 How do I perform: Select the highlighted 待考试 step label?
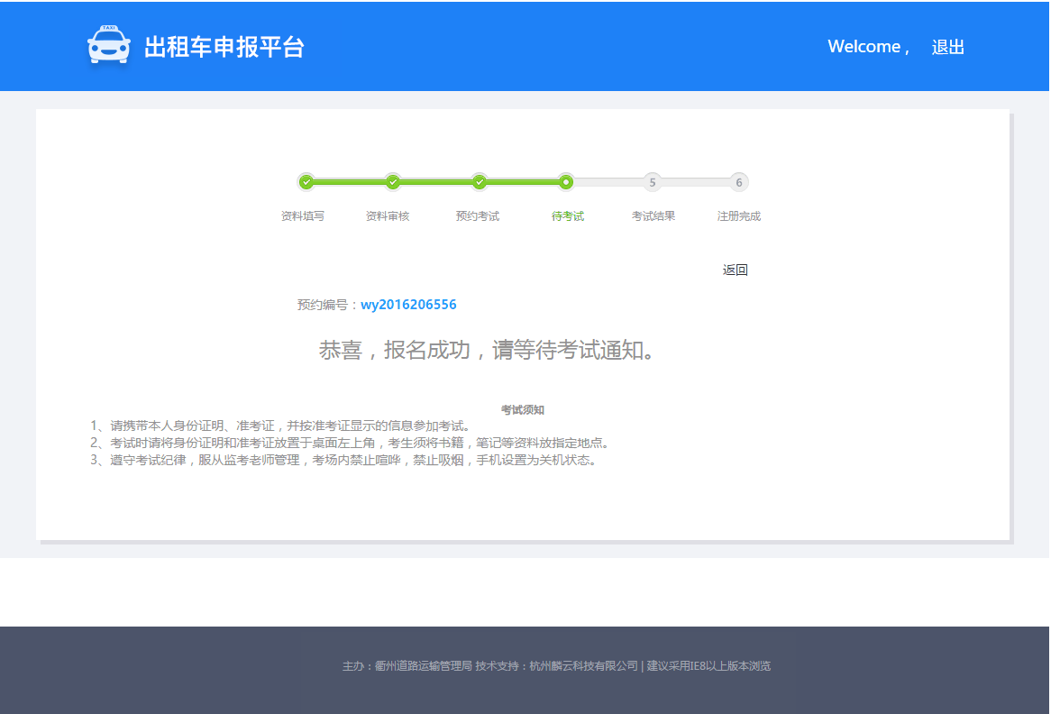[568, 216]
